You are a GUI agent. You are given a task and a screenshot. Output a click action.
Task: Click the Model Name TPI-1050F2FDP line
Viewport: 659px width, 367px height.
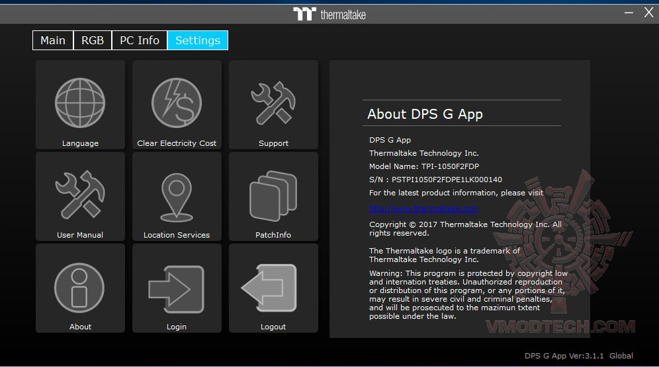[x=424, y=166]
